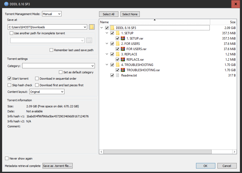Screen dimensions: 242x173
Task: Tick Remember last used save path
Action: tap(52, 50)
